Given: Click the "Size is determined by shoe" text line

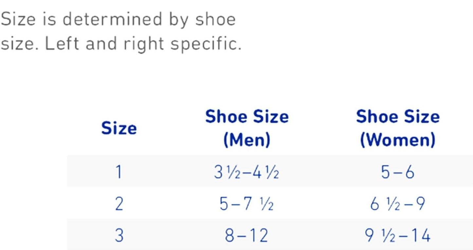Looking at the screenshot, I should pyautogui.click(x=118, y=20).
